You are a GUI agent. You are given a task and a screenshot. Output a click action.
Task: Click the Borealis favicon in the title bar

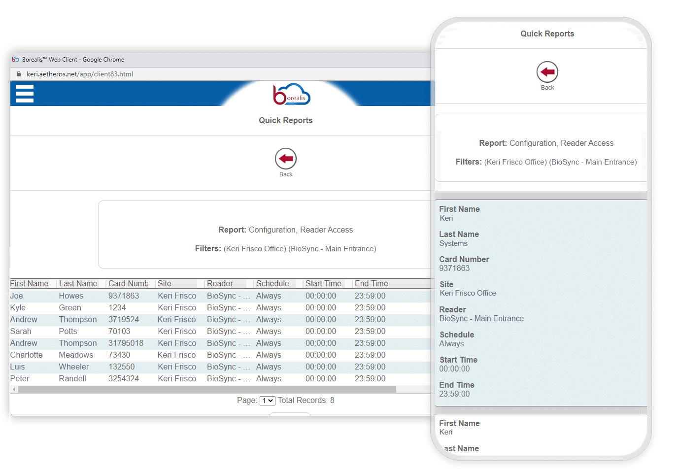16,60
